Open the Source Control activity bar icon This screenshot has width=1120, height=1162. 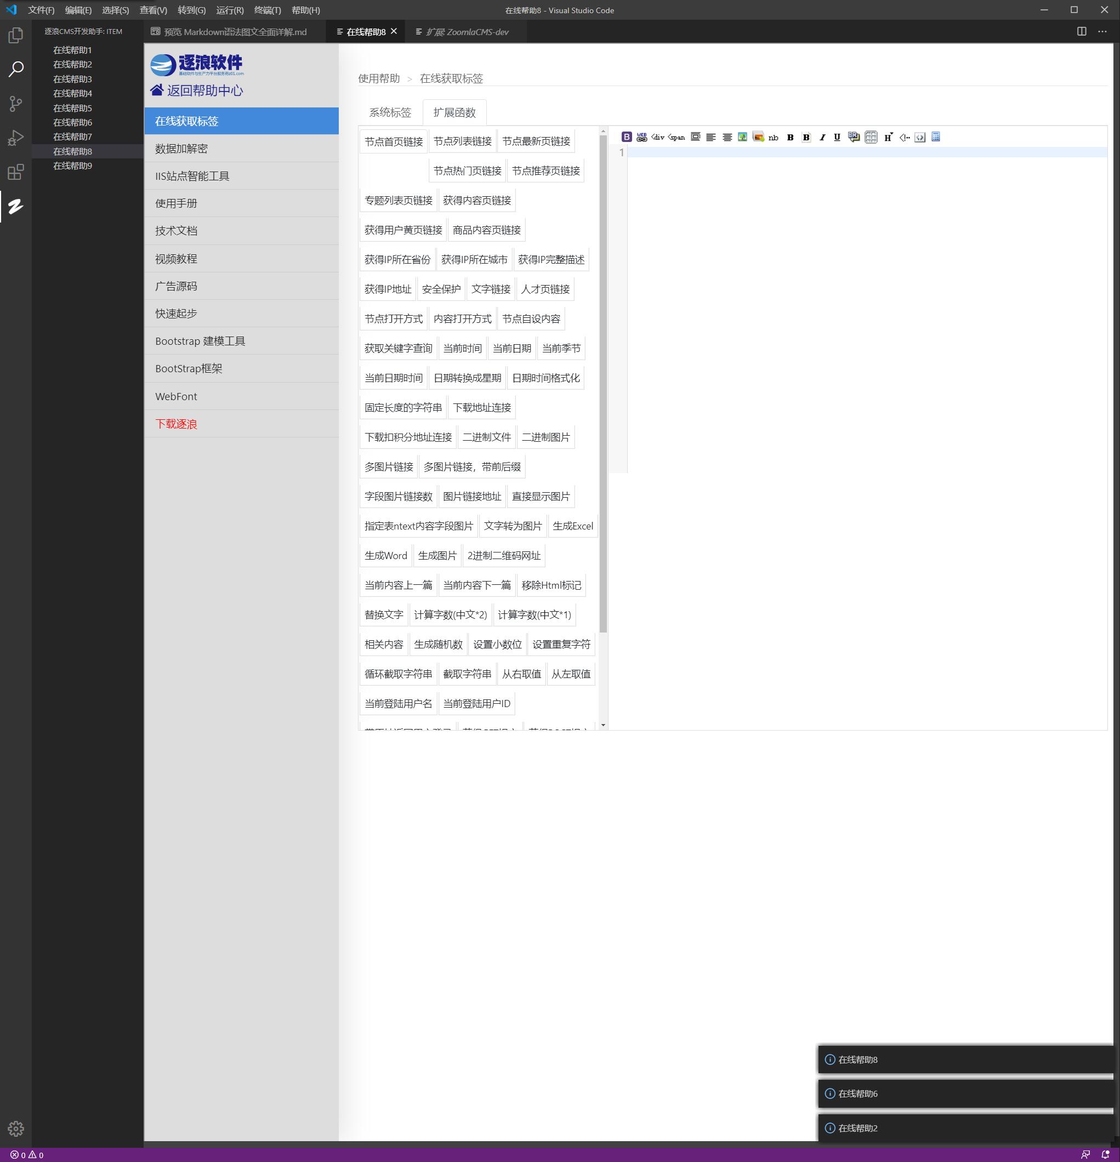click(16, 104)
